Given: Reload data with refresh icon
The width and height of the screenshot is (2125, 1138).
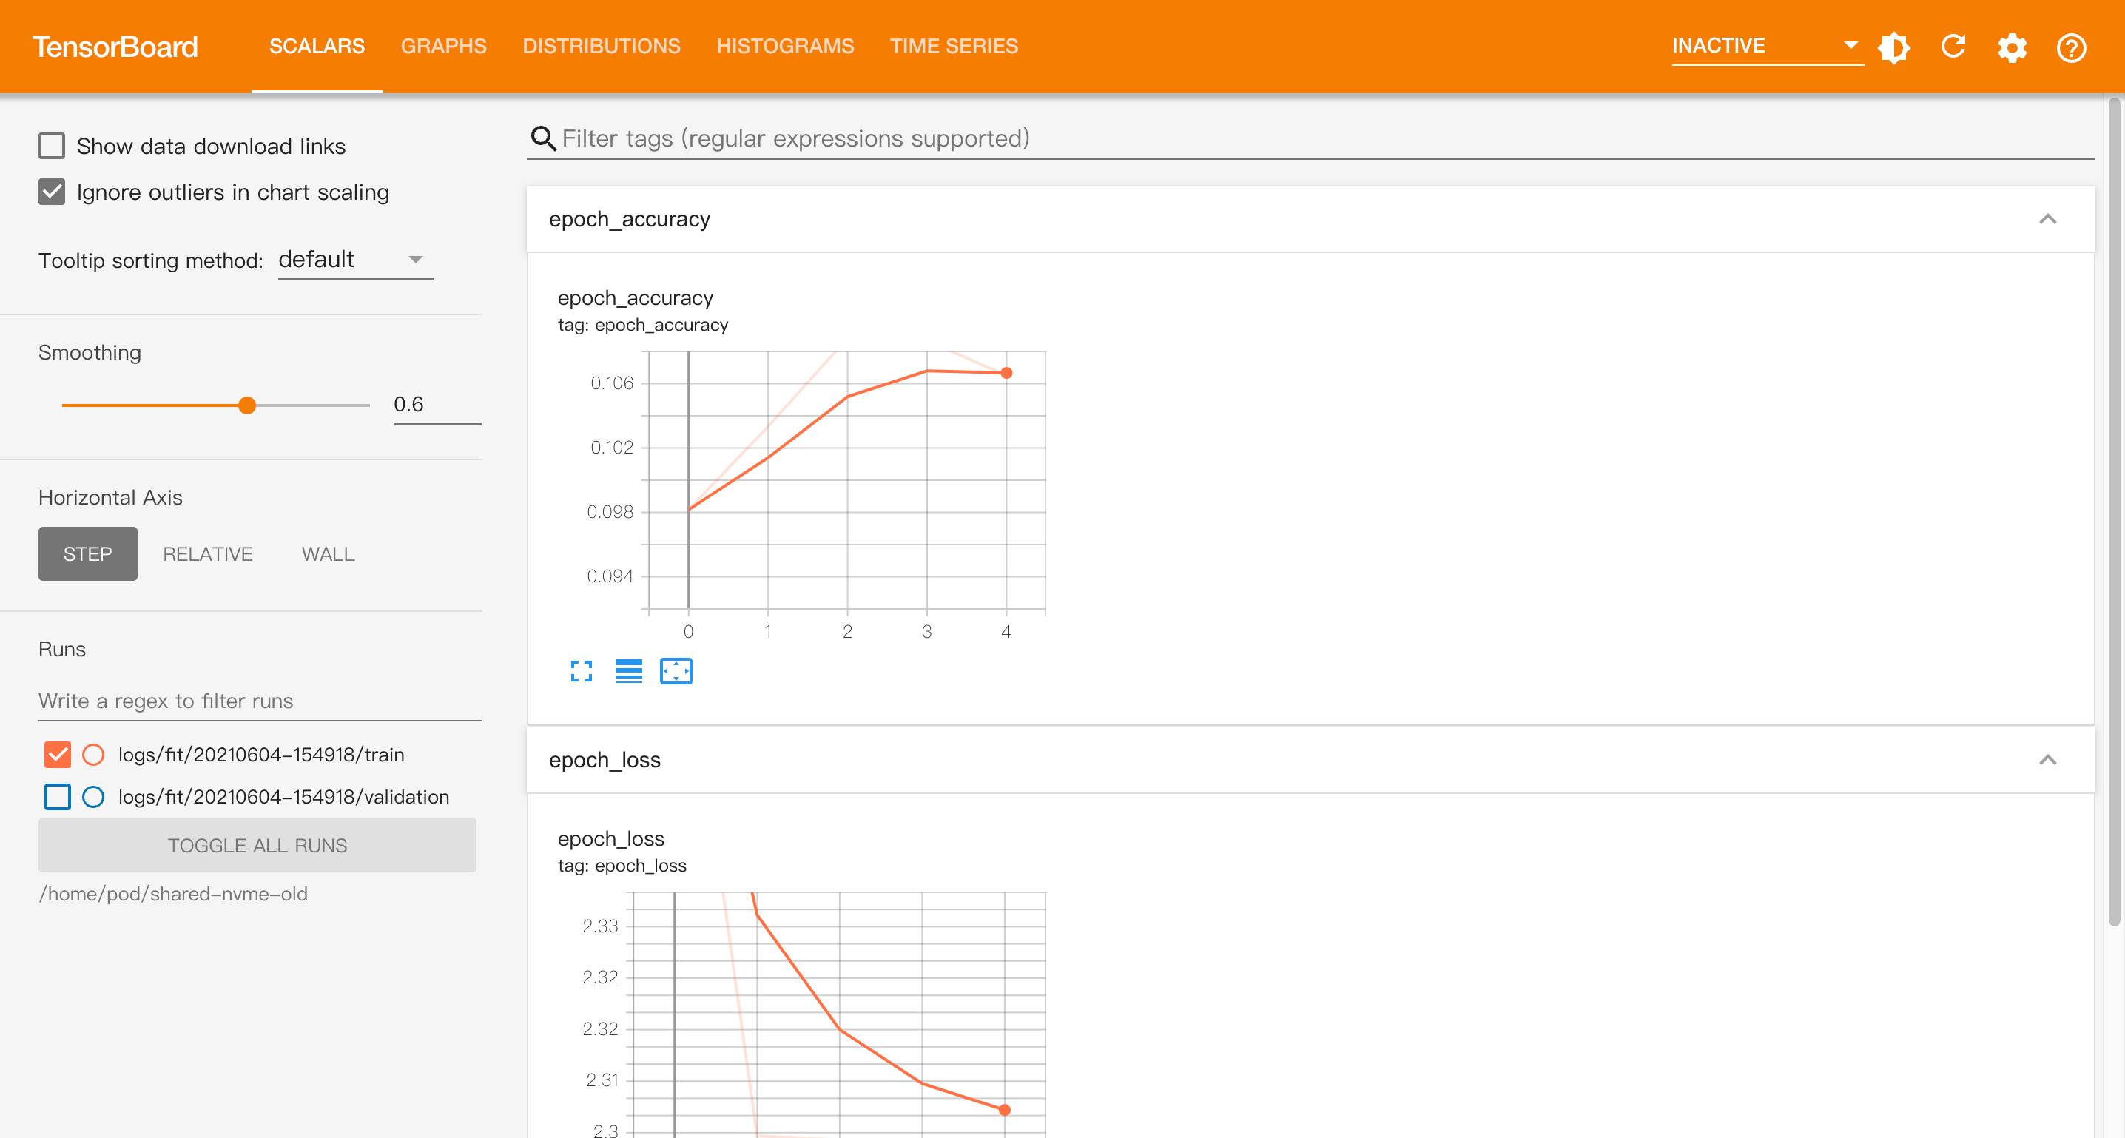Looking at the screenshot, I should pyautogui.click(x=1953, y=47).
